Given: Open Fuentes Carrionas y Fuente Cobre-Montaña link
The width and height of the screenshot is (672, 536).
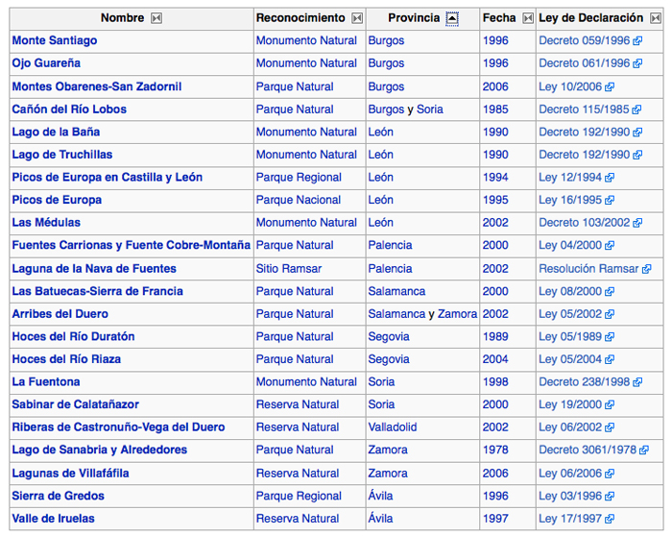Looking at the screenshot, I should [x=132, y=245].
